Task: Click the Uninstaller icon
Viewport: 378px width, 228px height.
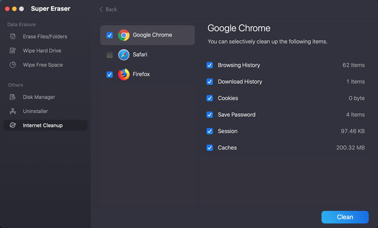Action: [13, 111]
